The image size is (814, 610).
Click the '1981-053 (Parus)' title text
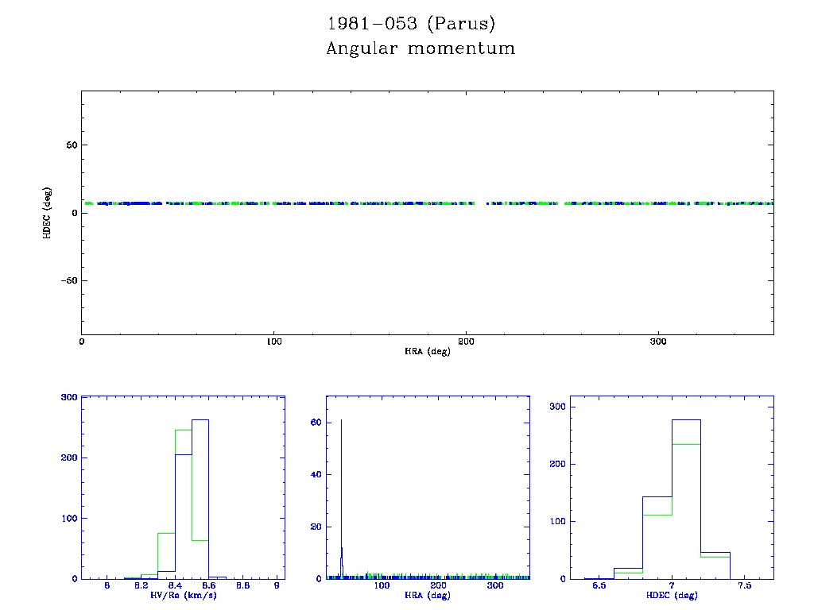(x=412, y=24)
